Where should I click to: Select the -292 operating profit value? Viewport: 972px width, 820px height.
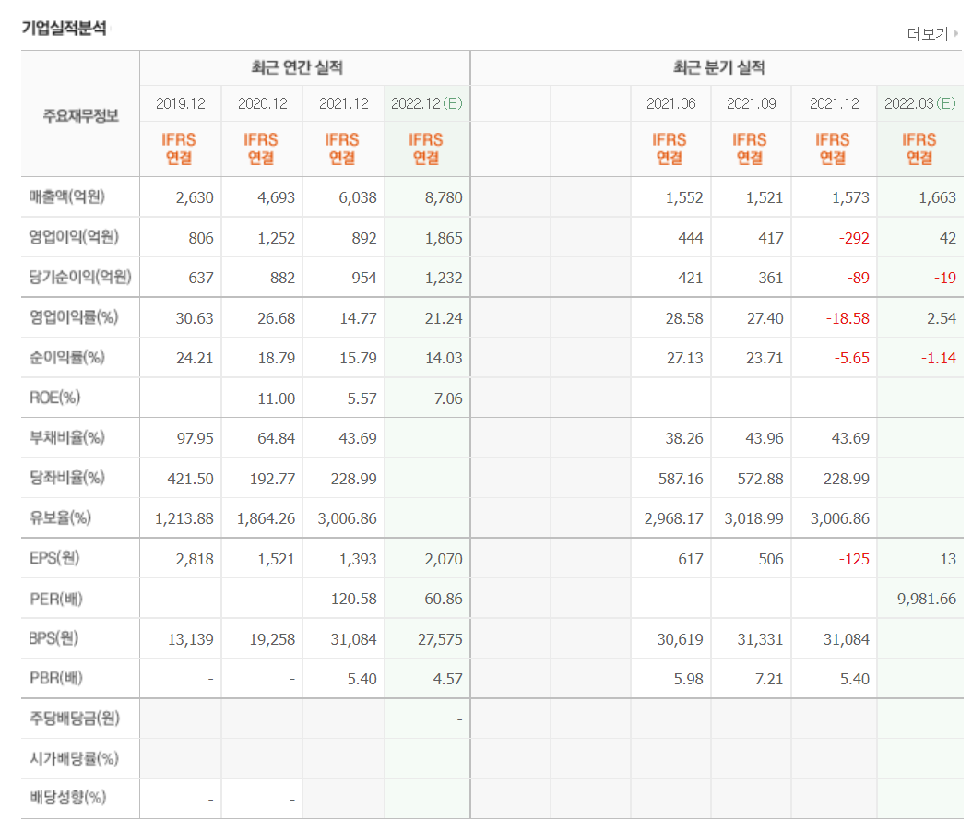tap(854, 238)
